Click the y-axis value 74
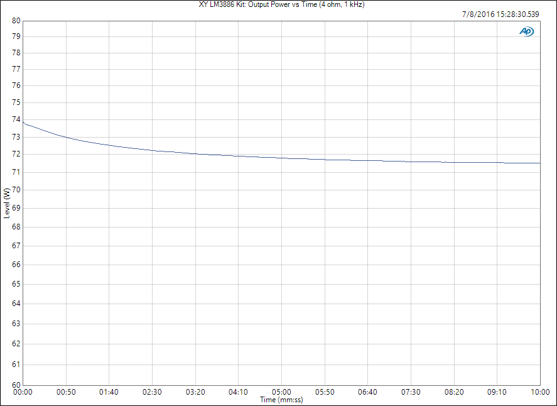This screenshot has width=557, height=406. [x=16, y=119]
